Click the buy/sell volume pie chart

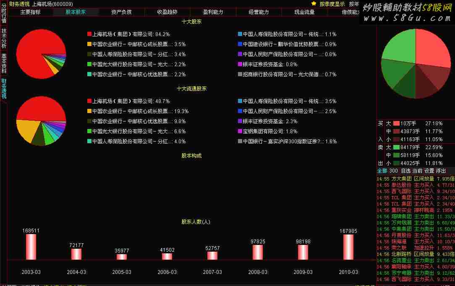(416, 64)
